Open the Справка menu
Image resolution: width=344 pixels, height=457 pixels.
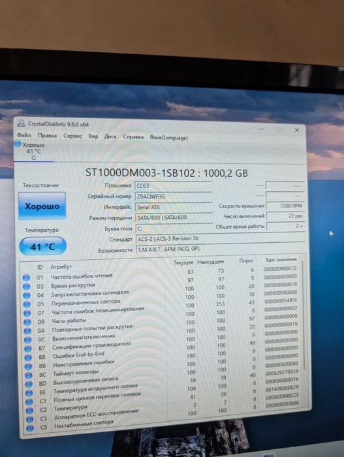[133, 136]
